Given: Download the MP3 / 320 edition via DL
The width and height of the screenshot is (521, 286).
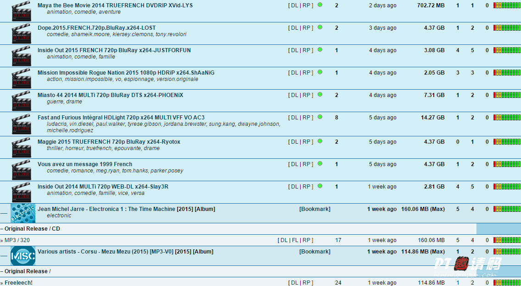Looking at the screenshot, I should [x=284, y=240].
